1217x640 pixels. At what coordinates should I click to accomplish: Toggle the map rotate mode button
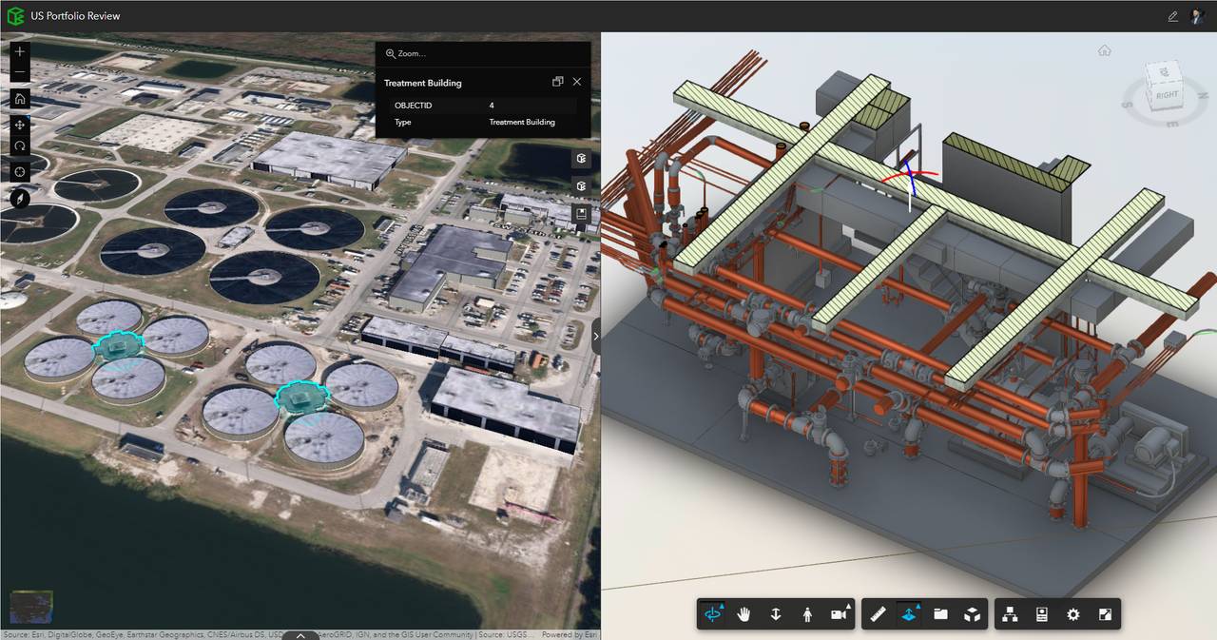[x=20, y=146]
